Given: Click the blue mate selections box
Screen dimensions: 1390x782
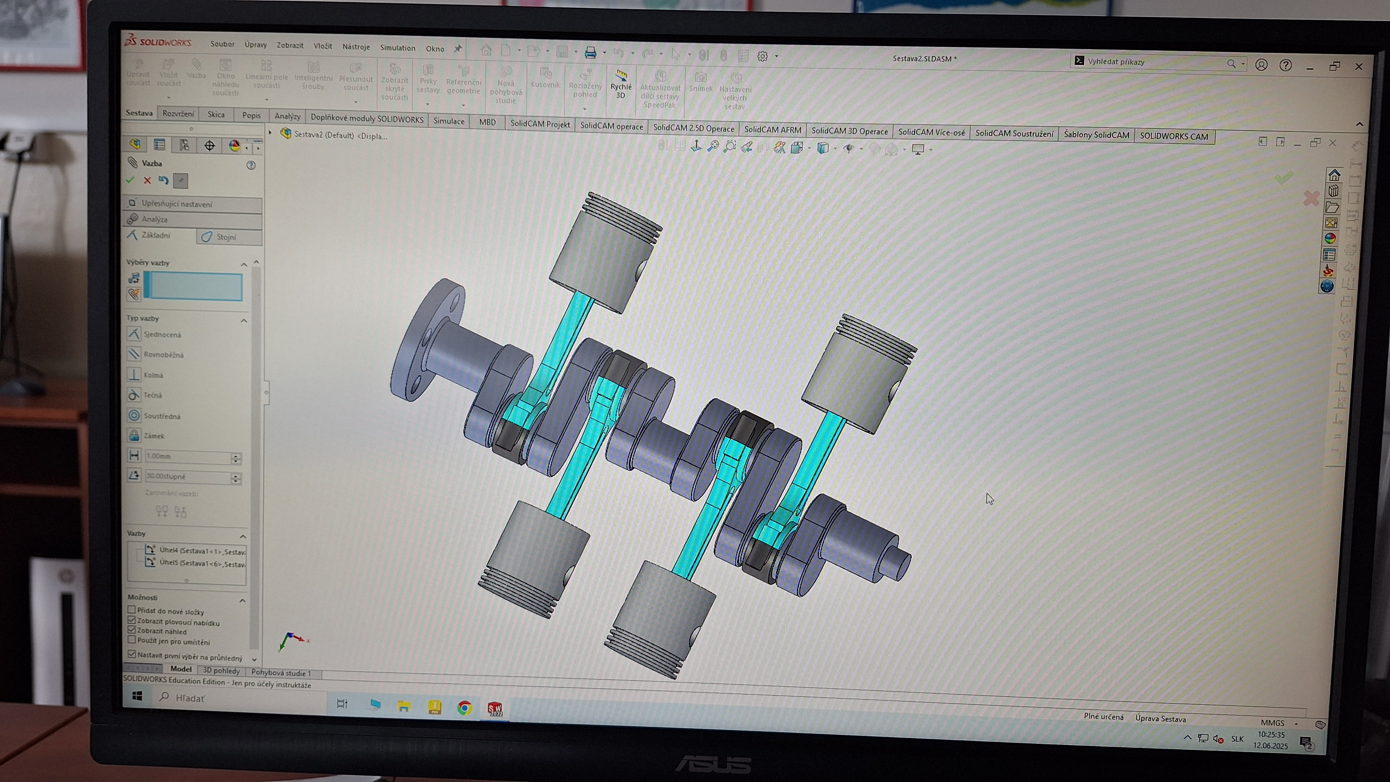Looking at the screenshot, I should (x=193, y=286).
